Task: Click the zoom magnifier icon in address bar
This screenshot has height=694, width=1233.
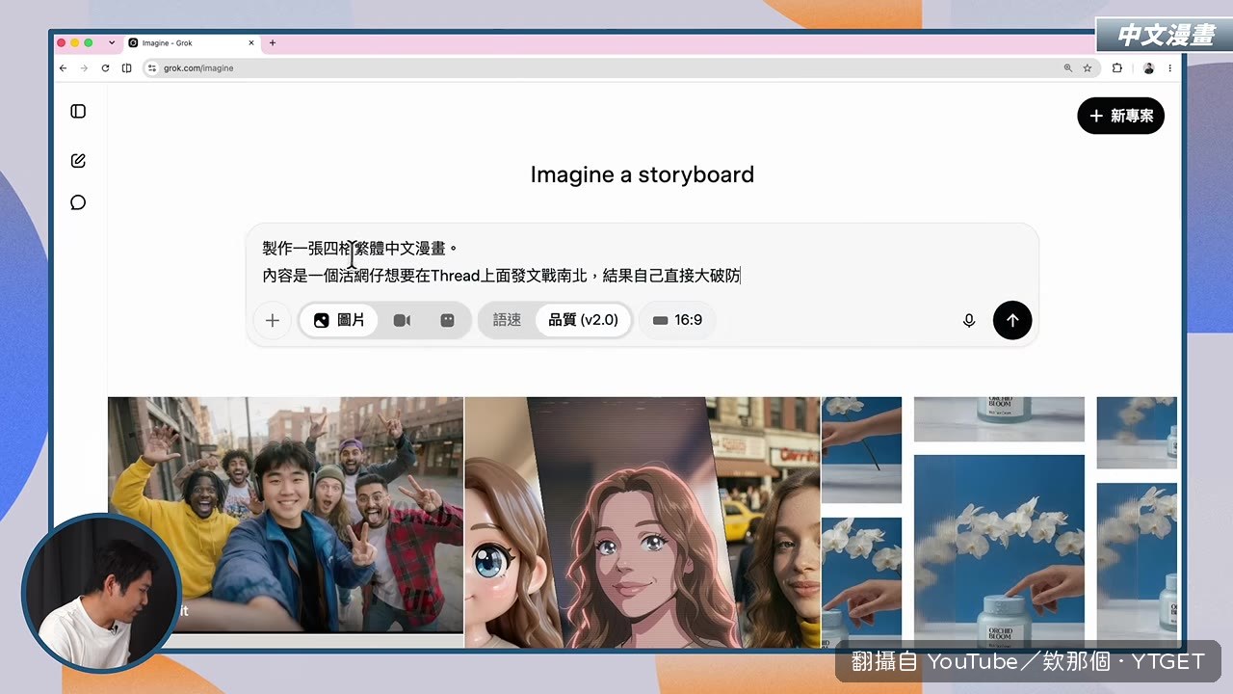Action: point(1067,68)
